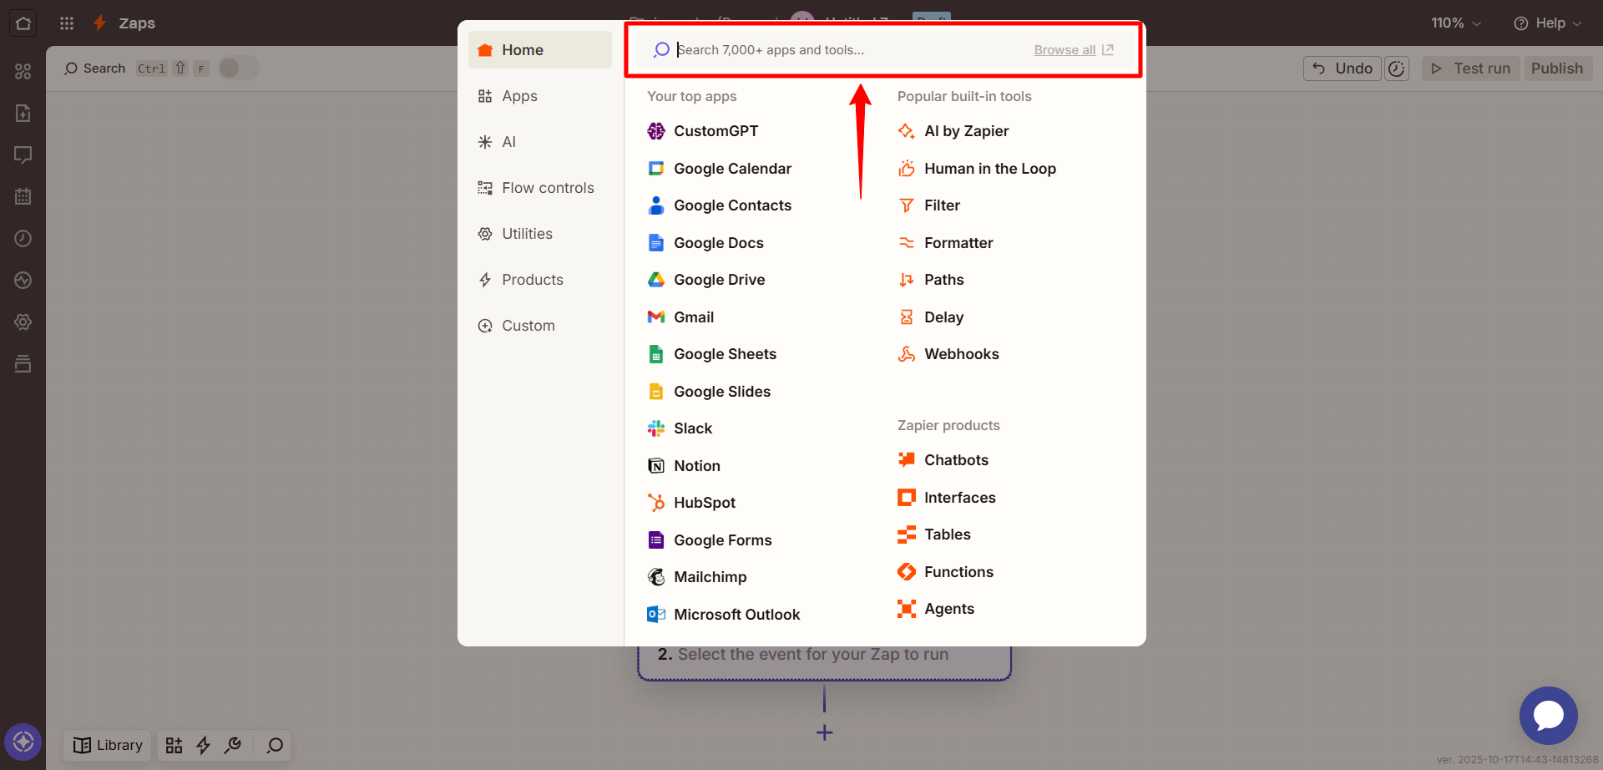
Task: Click the Undo button
Action: pos(1343,68)
